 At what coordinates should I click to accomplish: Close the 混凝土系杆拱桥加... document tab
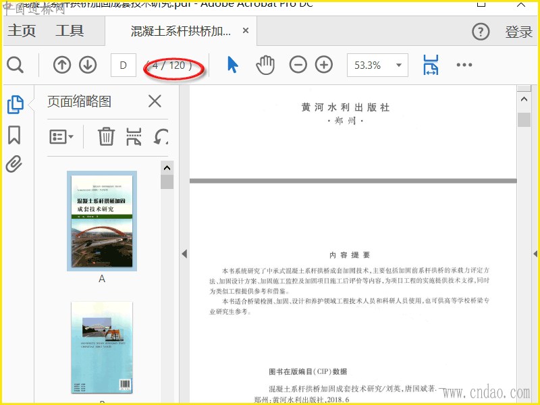tap(246, 30)
